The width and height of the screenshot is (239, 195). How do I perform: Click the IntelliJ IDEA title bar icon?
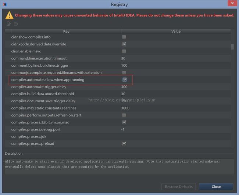5,4
